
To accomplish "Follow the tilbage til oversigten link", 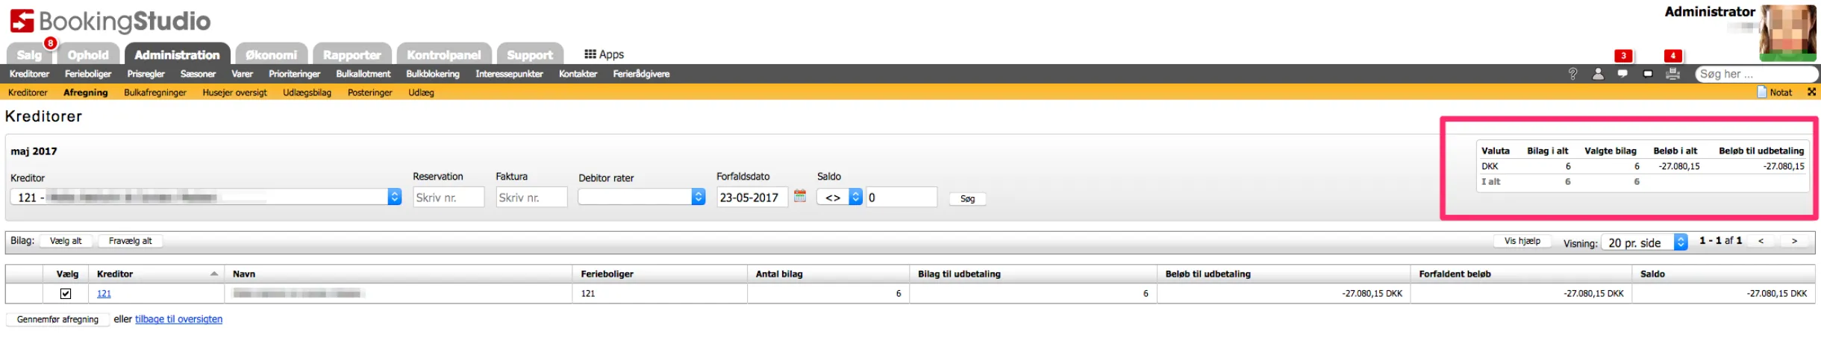I will [x=178, y=319].
